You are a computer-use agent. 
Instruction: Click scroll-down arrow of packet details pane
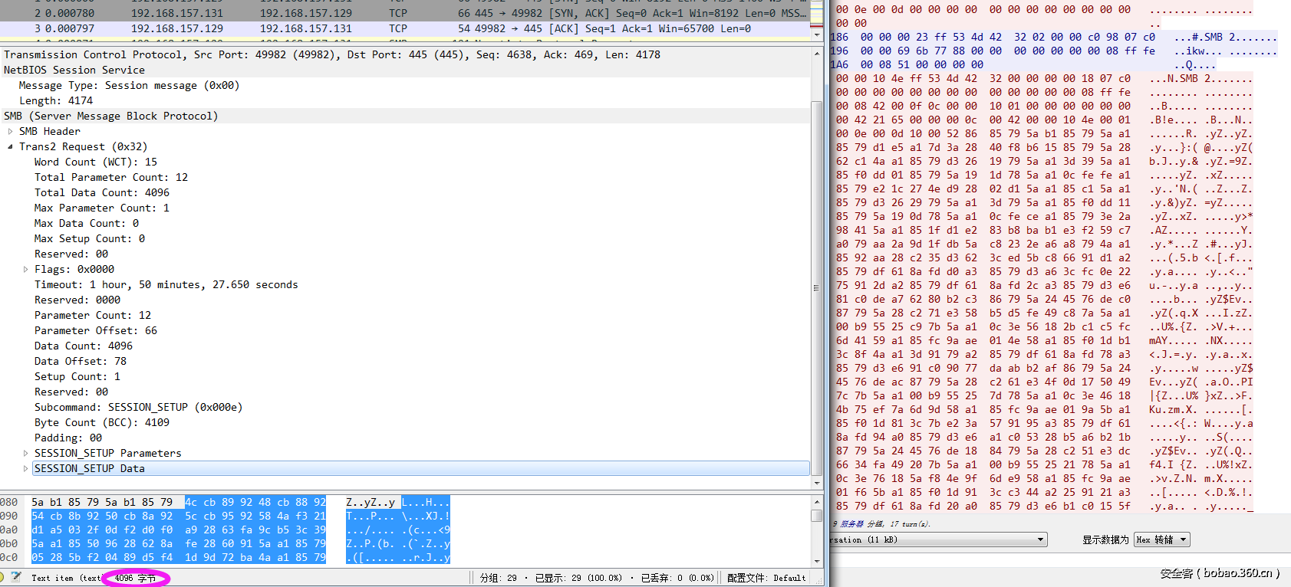(817, 483)
